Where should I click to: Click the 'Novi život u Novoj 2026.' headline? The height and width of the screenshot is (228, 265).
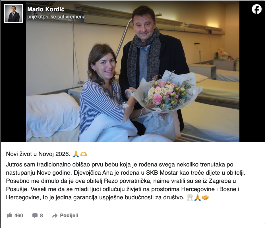38,154
